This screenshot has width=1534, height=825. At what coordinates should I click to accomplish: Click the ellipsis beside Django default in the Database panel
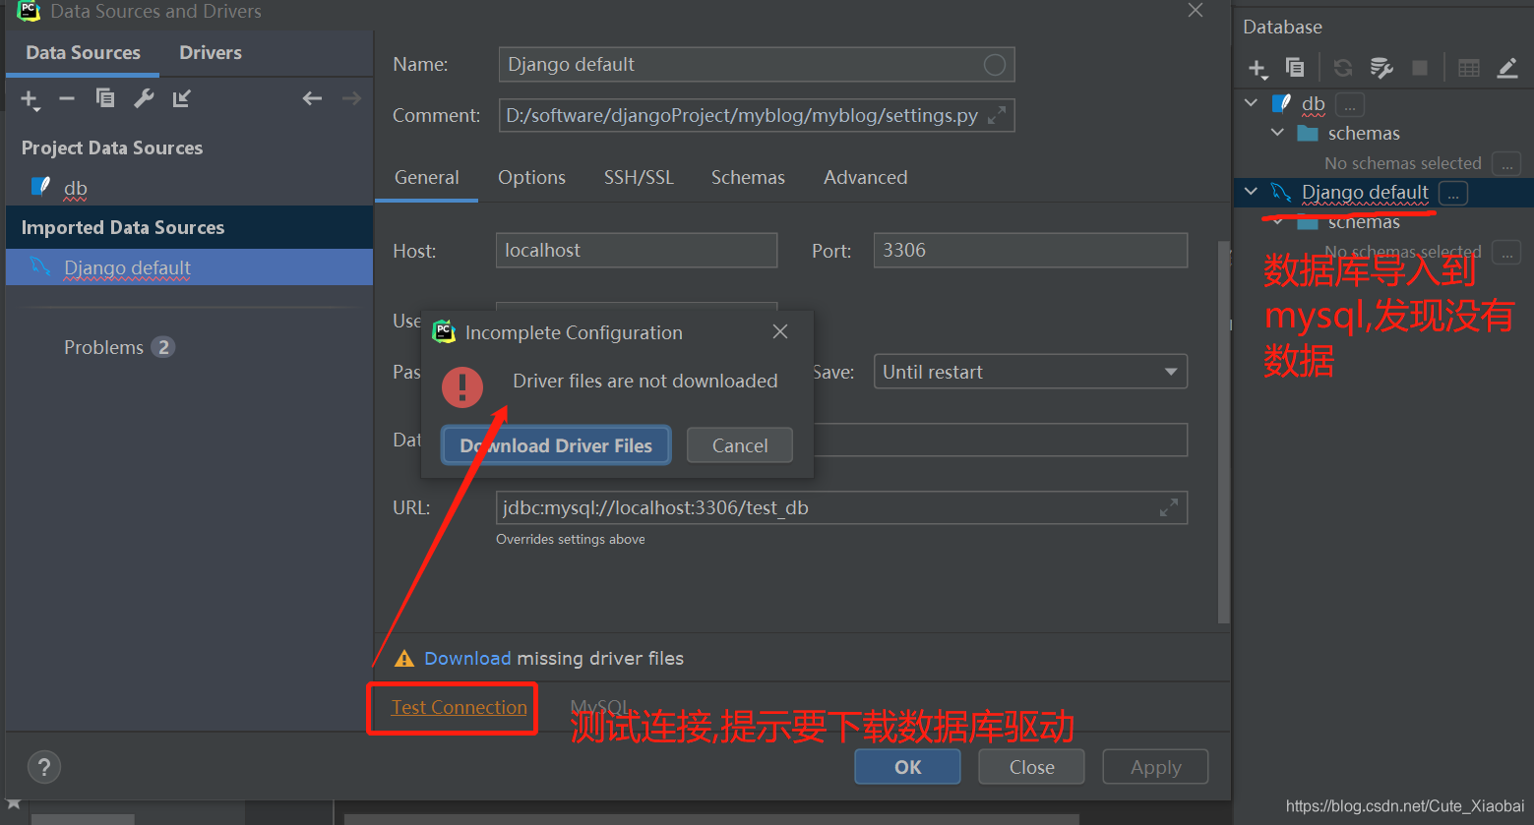[1453, 193]
